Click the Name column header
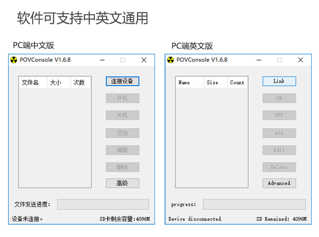Screen dimensions: 319x237 184,83
